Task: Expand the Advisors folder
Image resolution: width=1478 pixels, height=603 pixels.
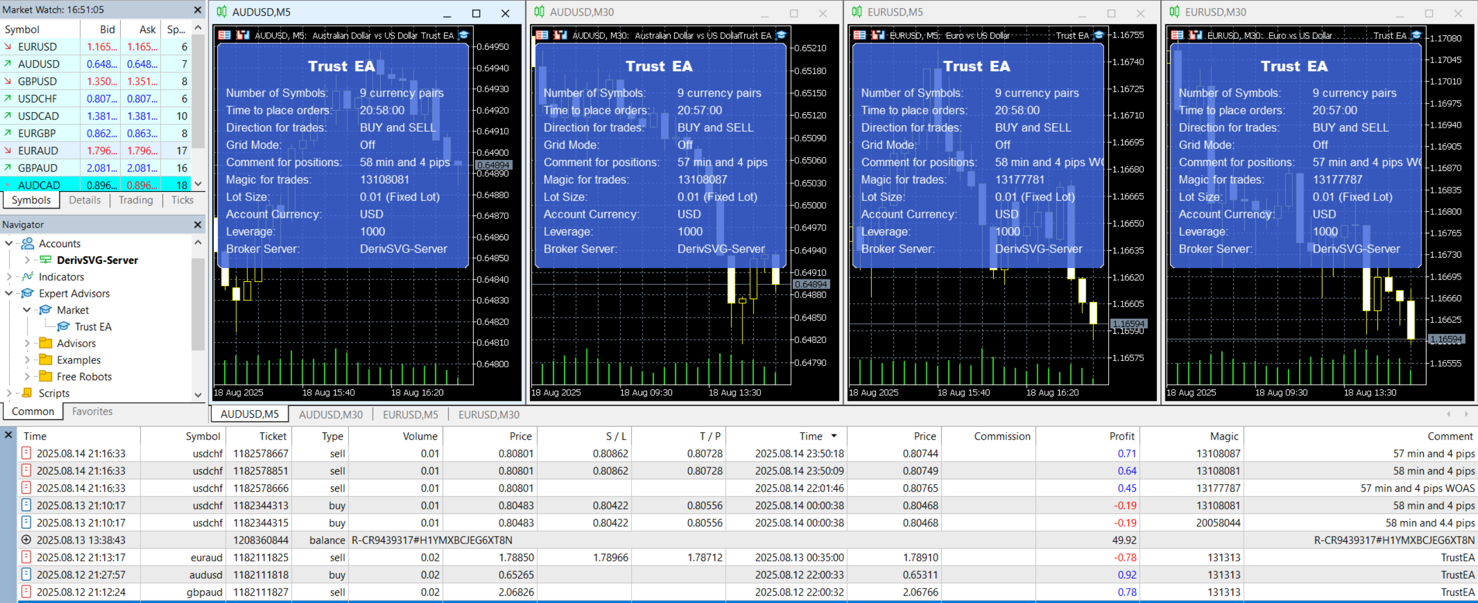Action: [x=27, y=343]
